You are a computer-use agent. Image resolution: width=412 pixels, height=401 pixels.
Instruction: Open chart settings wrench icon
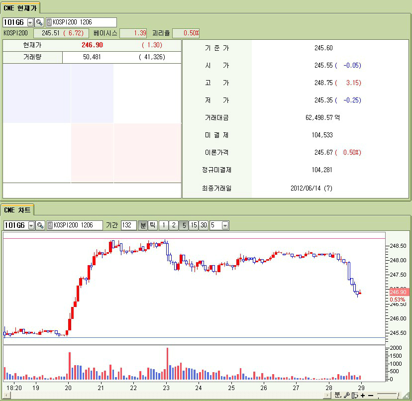coord(347,395)
